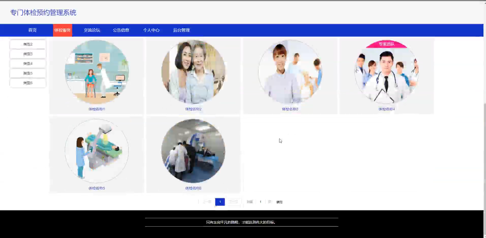Go to the 交流论坛 menu item

click(x=92, y=30)
